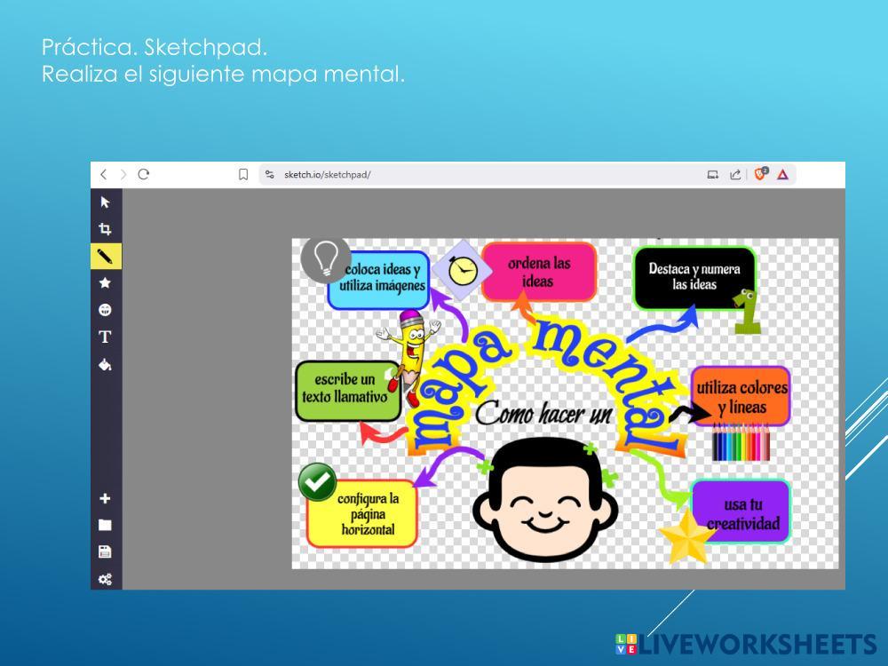This screenshot has height=666, width=888.
Task: Select the Text tool
Action: click(106, 337)
